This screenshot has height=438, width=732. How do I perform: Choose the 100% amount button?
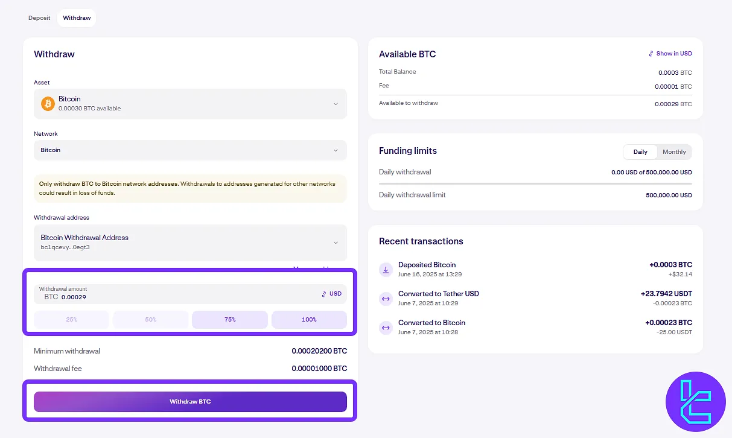click(309, 320)
